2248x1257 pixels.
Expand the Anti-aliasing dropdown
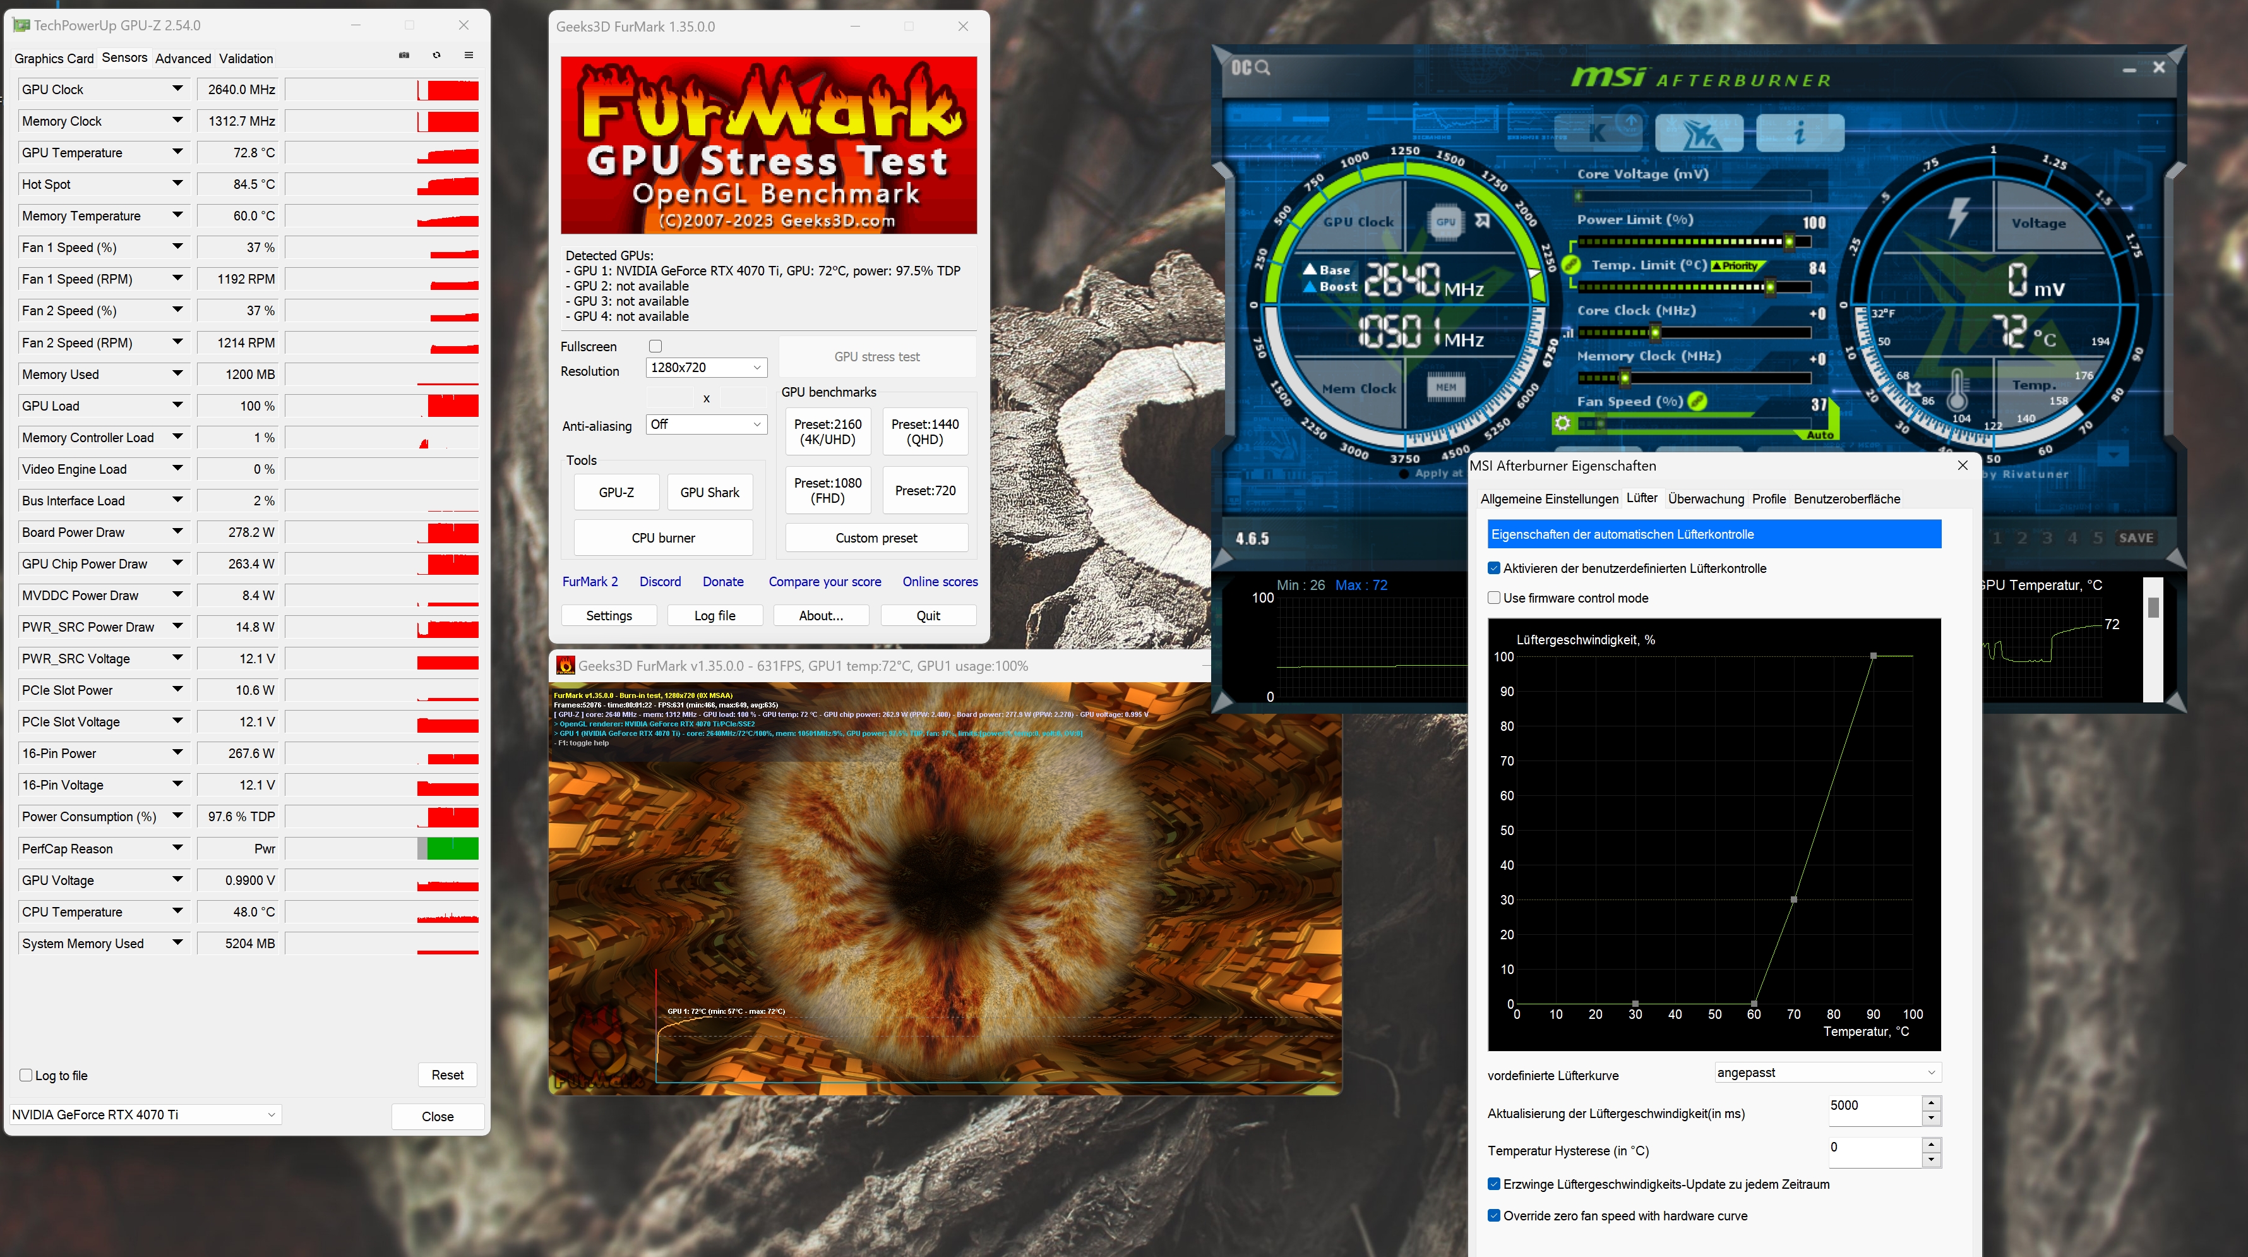[x=706, y=424]
